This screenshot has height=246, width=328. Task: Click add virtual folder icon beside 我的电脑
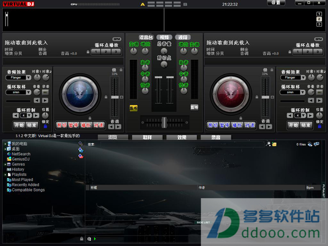[x=81, y=144]
